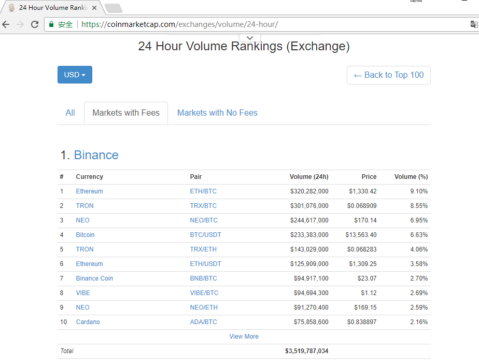Open TRON link in row 5
Image resolution: width=479 pixels, height=363 pixels.
pos(84,249)
